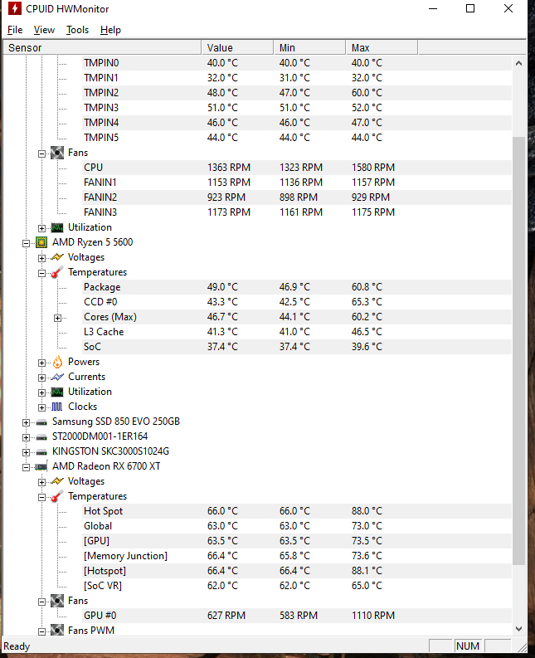Viewport: 535px width, 658px height.
Task: Click the scrollbar down arrow
Action: pos(518,629)
